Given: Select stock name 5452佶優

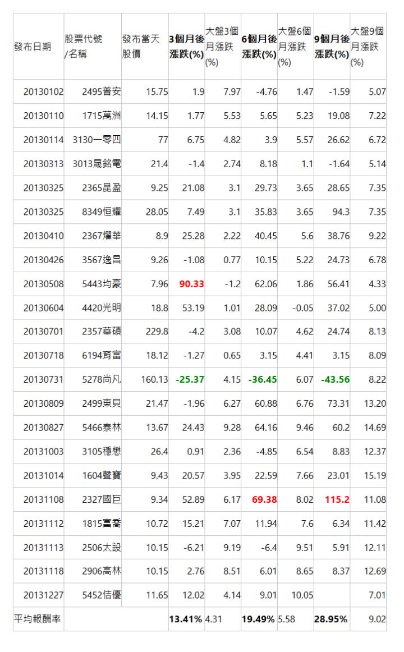Looking at the screenshot, I should pyautogui.click(x=102, y=595).
